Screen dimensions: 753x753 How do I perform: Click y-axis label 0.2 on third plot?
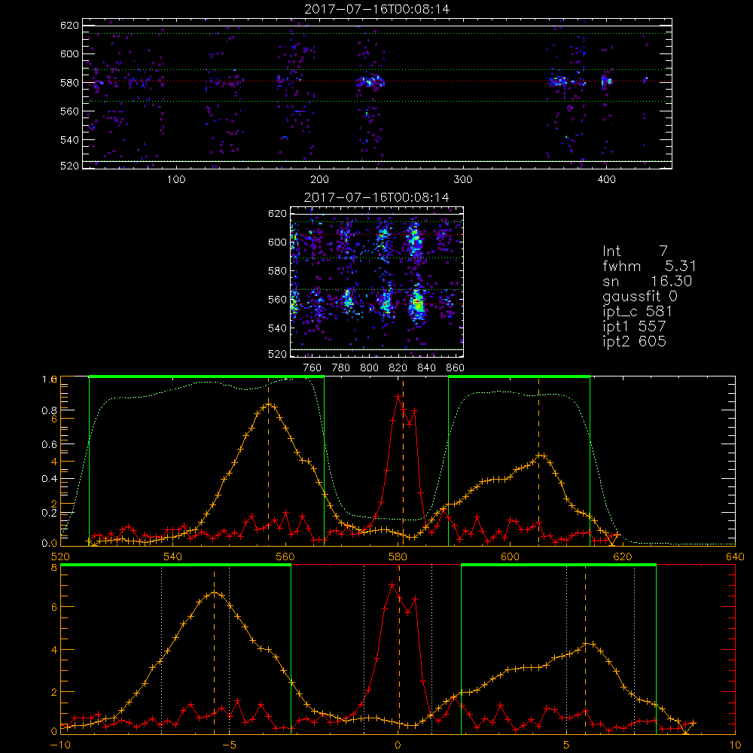click(x=50, y=512)
